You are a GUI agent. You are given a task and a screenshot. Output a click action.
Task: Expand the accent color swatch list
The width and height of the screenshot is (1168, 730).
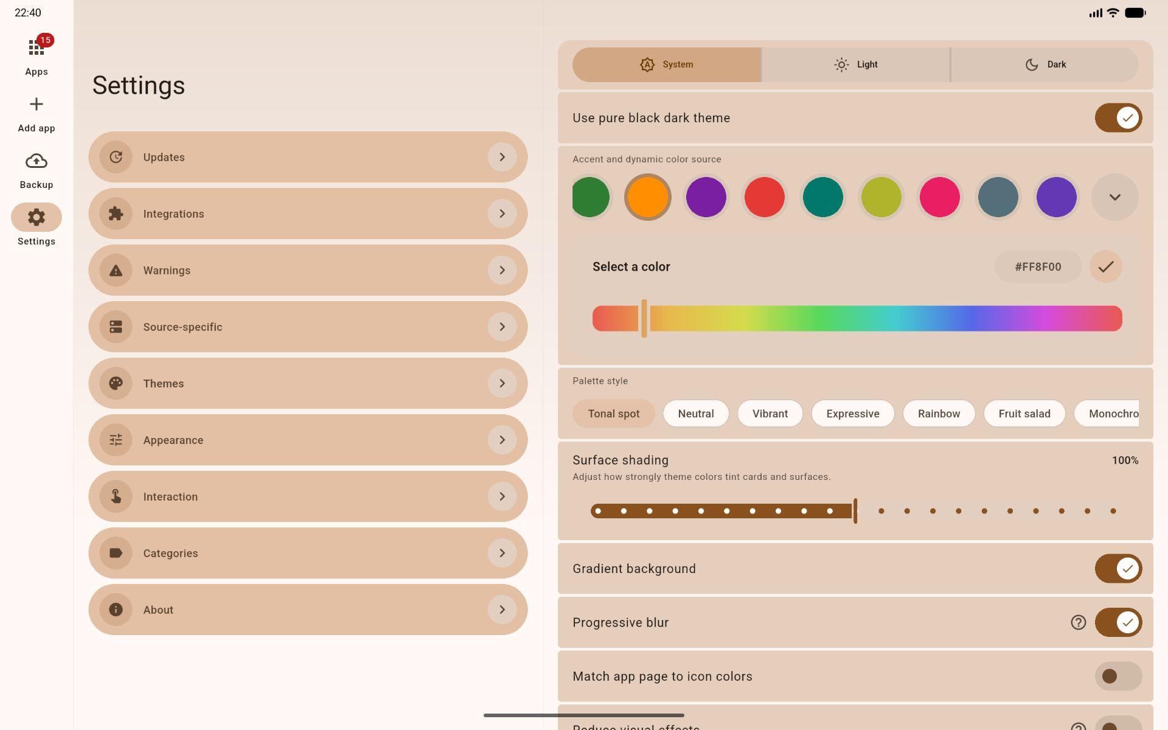(x=1114, y=197)
